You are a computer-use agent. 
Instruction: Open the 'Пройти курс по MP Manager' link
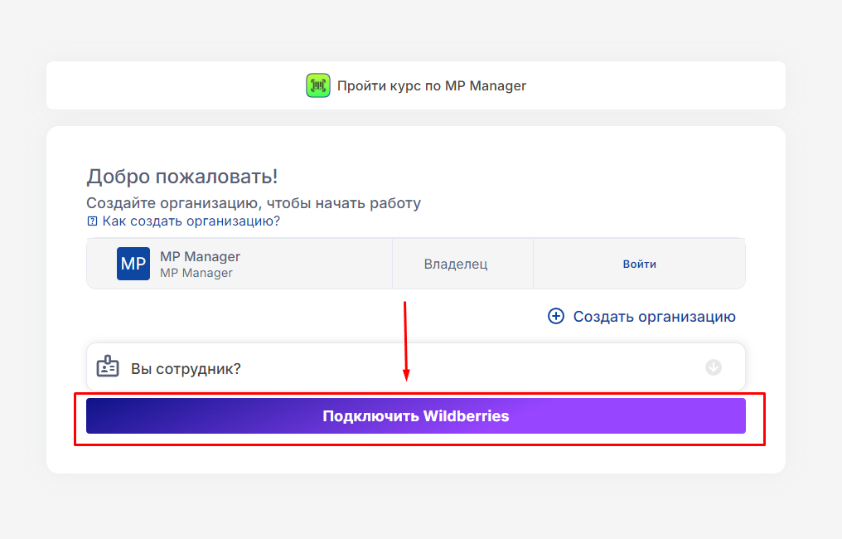(431, 85)
